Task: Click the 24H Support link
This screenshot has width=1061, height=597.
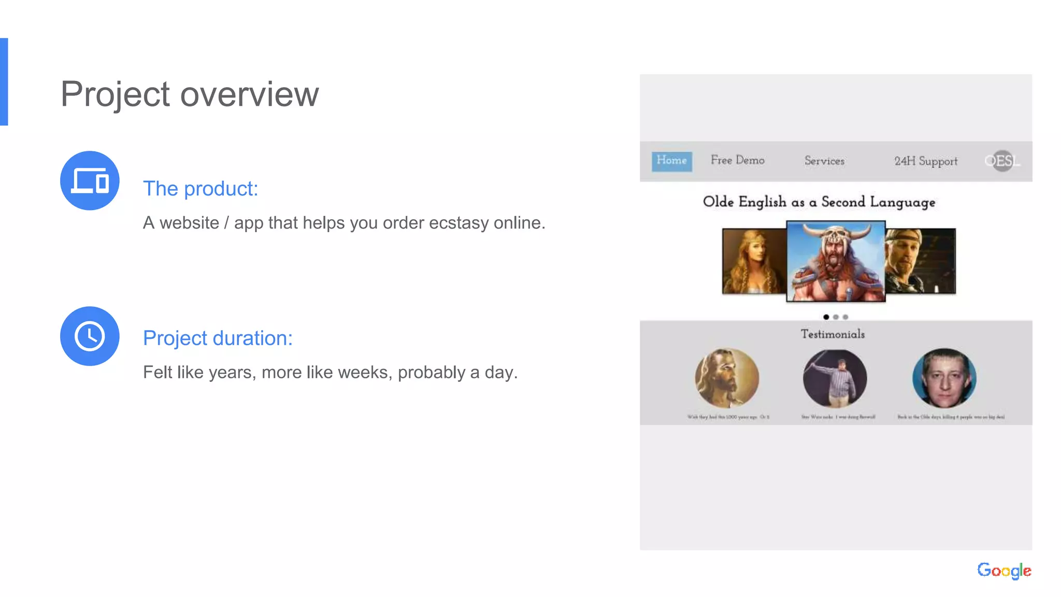Action: point(925,161)
